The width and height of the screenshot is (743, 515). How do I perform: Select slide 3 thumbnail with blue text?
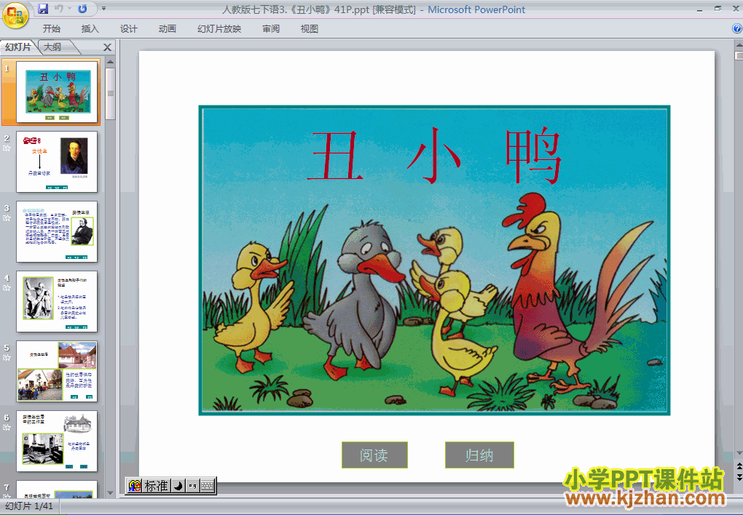57,231
